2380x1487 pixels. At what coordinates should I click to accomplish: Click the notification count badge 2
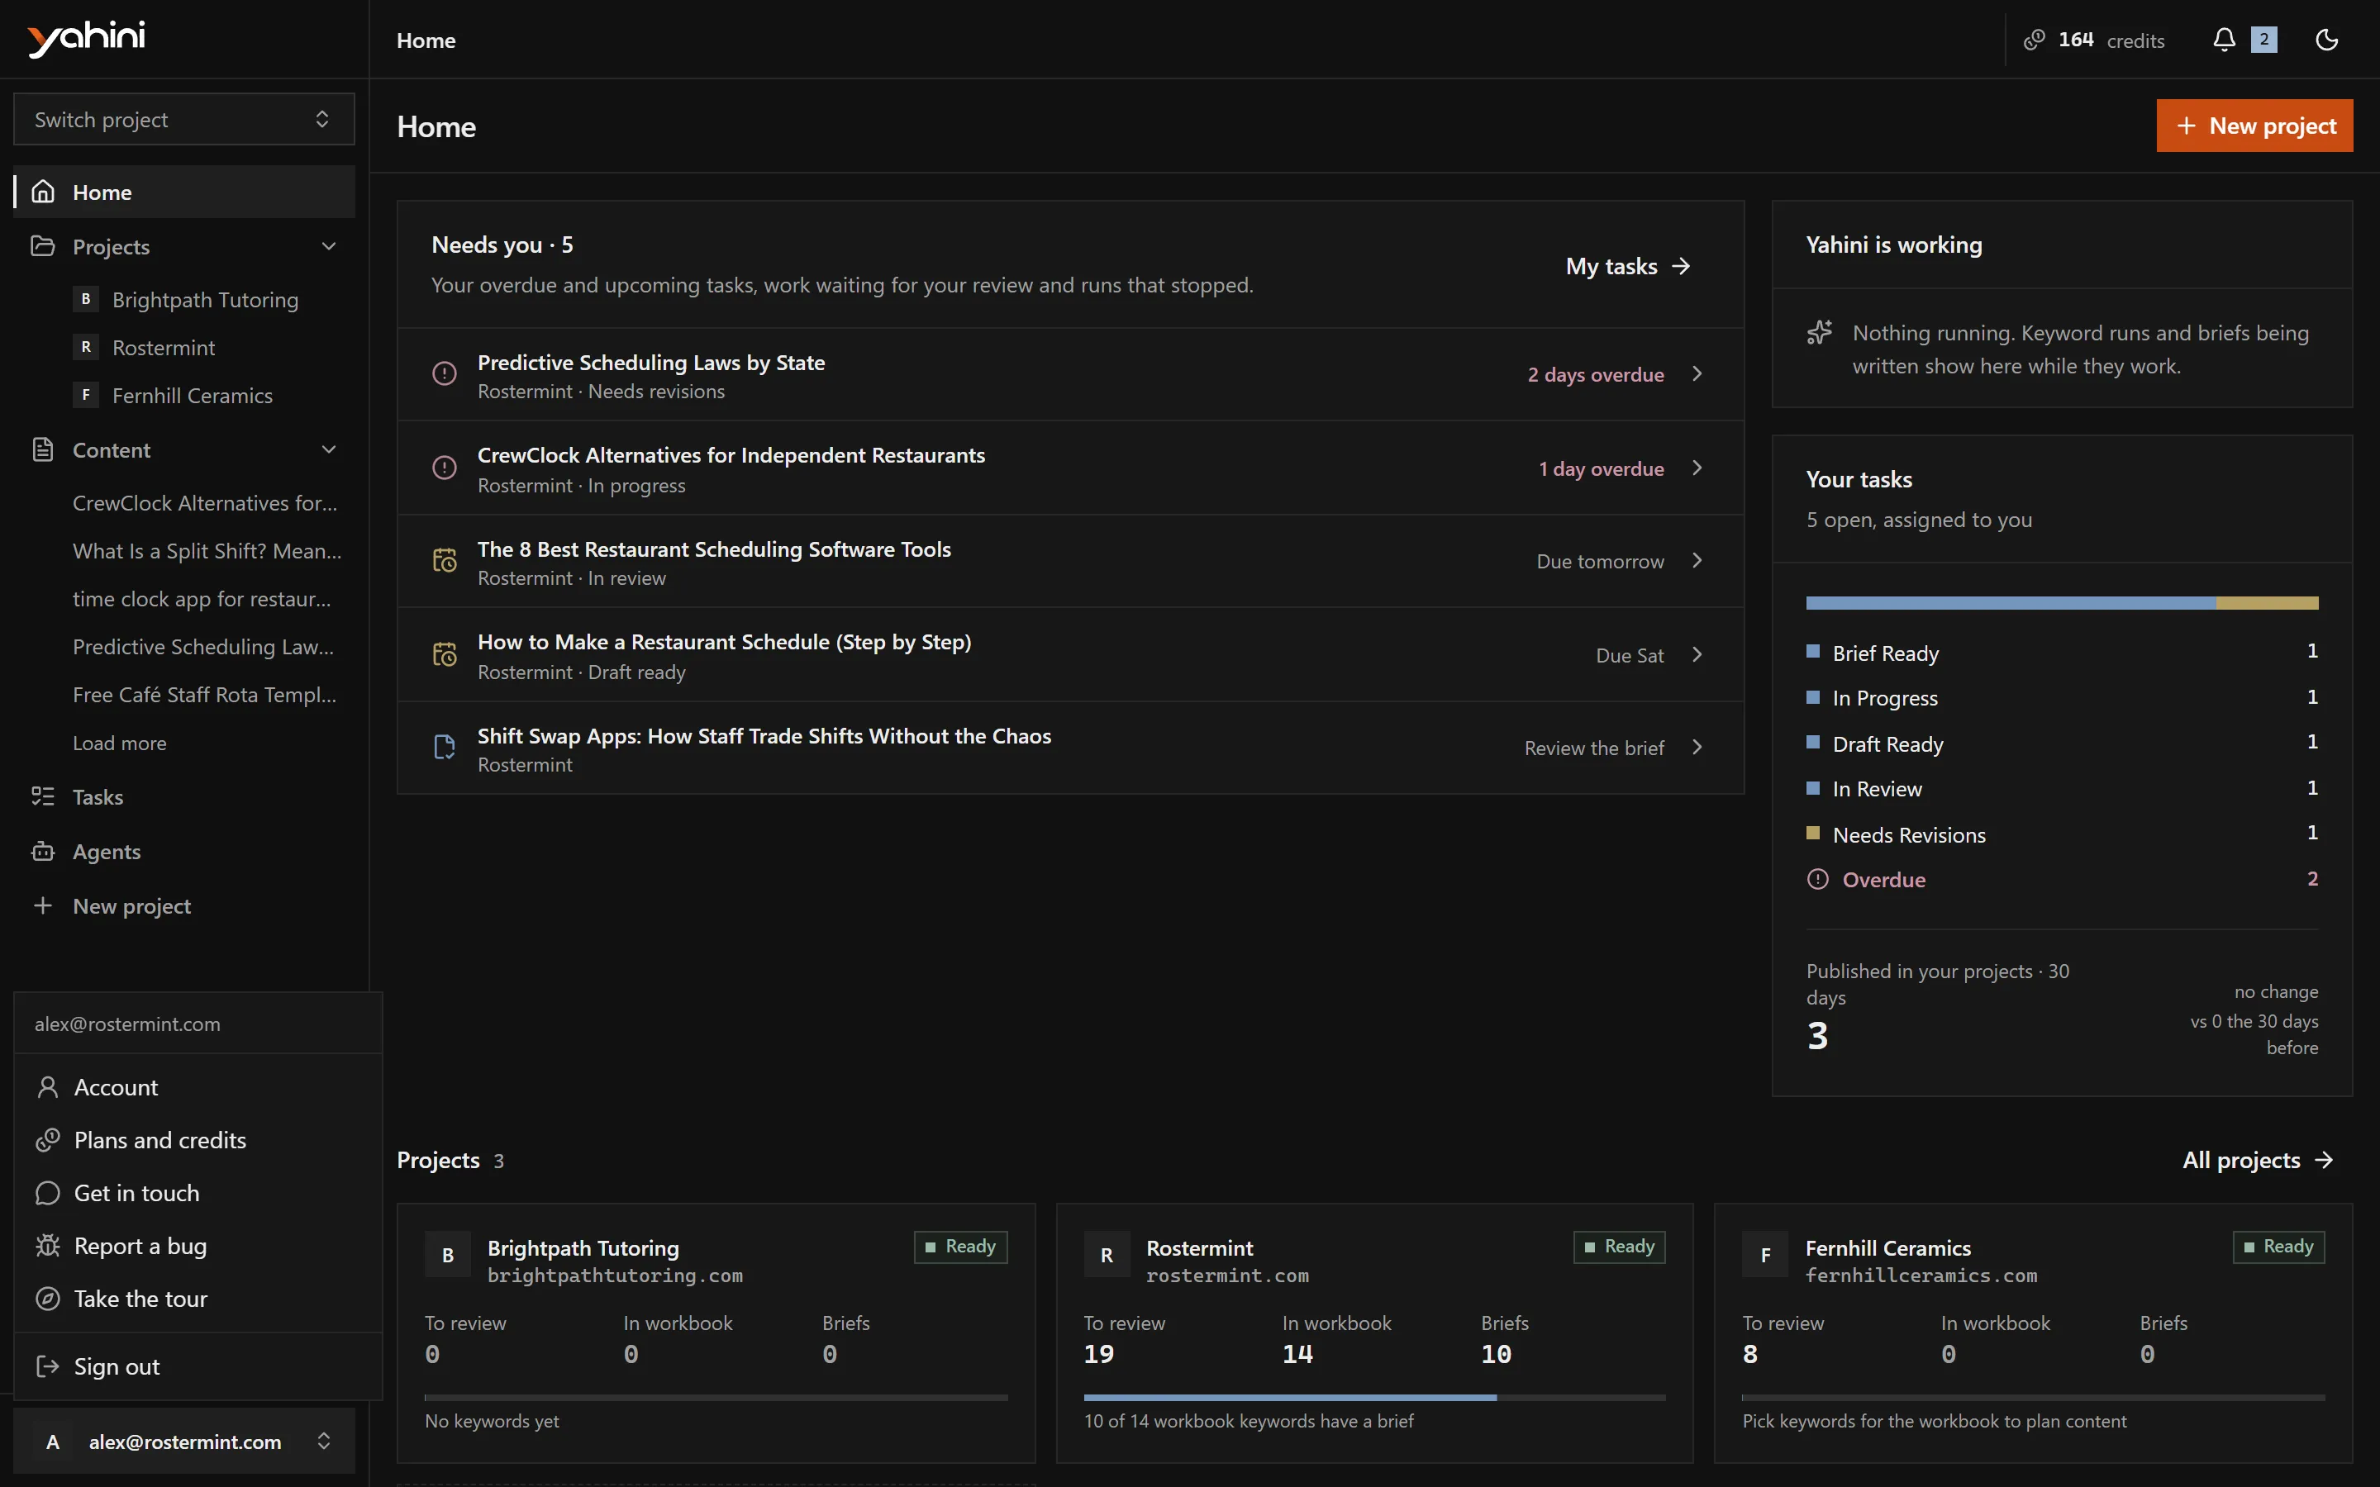coord(2264,40)
